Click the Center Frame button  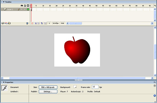tap(32, 23)
